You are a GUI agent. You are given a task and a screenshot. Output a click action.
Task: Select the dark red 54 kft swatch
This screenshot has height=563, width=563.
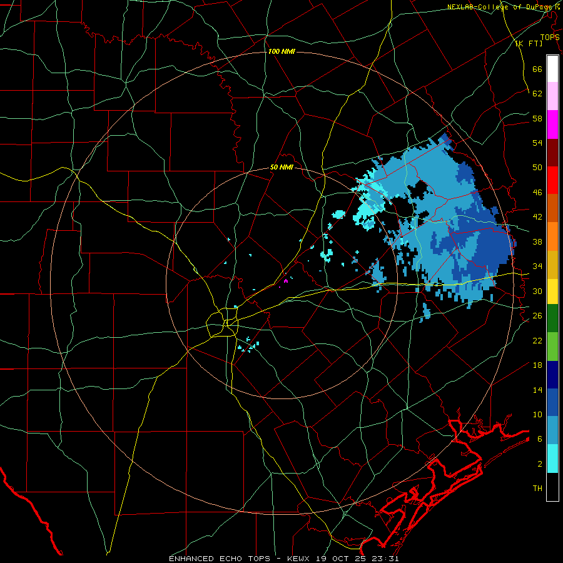coord(552,153)
